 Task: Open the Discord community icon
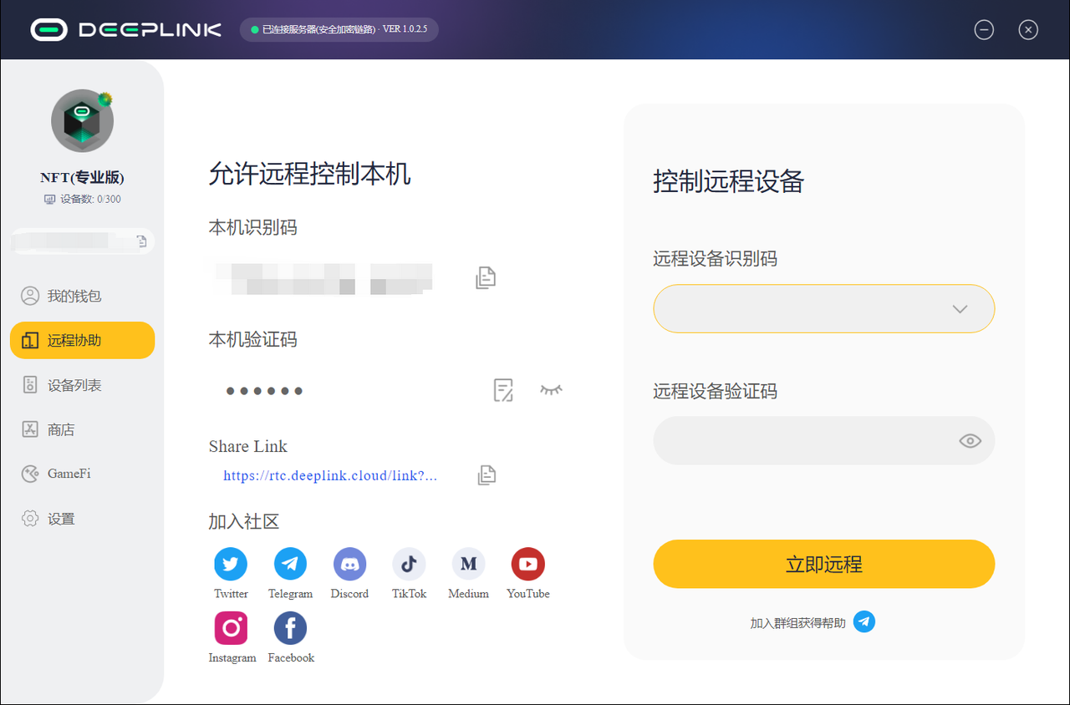(x=349, y=564)
